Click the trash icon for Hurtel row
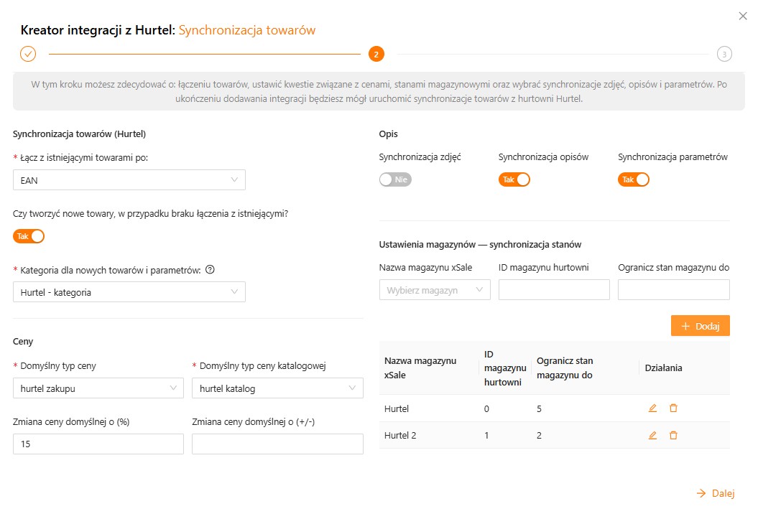The image size is (758, 519). coord(673,408)
